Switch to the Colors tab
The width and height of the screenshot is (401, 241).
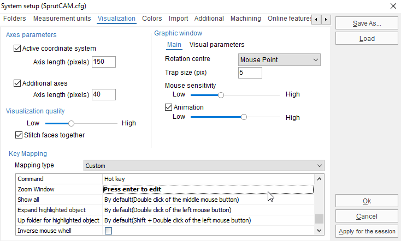152,19
